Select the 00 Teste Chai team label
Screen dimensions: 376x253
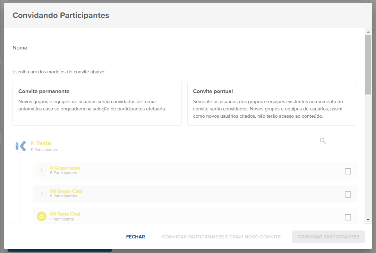tap(65, 214)
